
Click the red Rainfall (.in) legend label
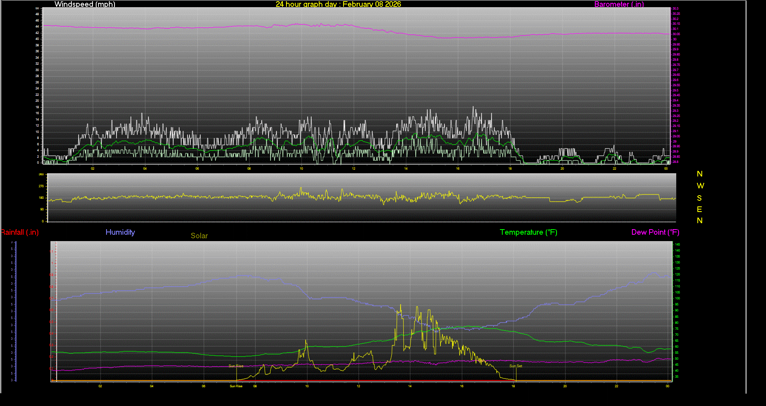[20, 232]
